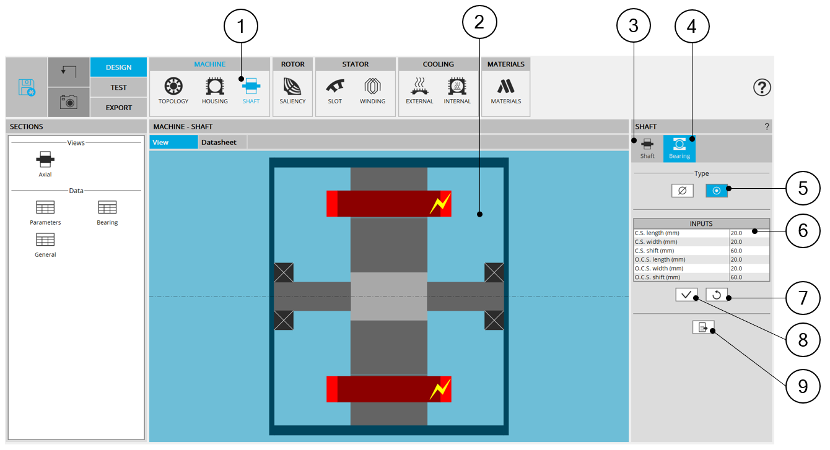
Task: Open Internal cooling settings
Action: [457, 90]
